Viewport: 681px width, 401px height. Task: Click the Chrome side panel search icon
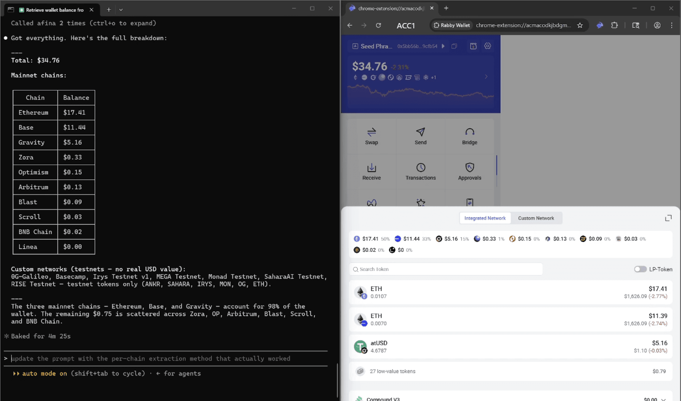[635, 25]
